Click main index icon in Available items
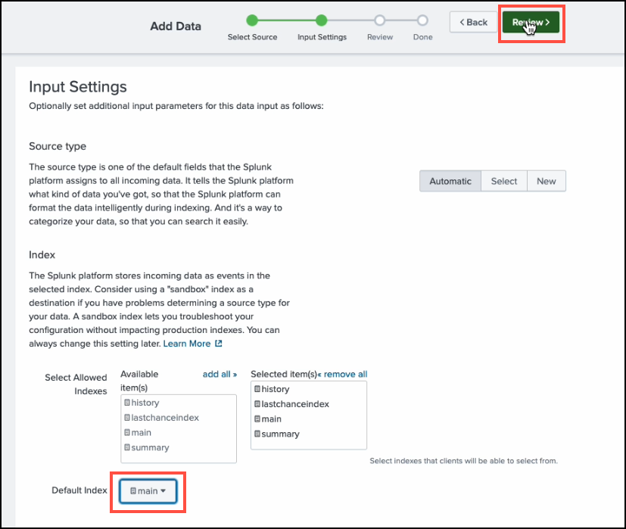 (x=127, y=433)
